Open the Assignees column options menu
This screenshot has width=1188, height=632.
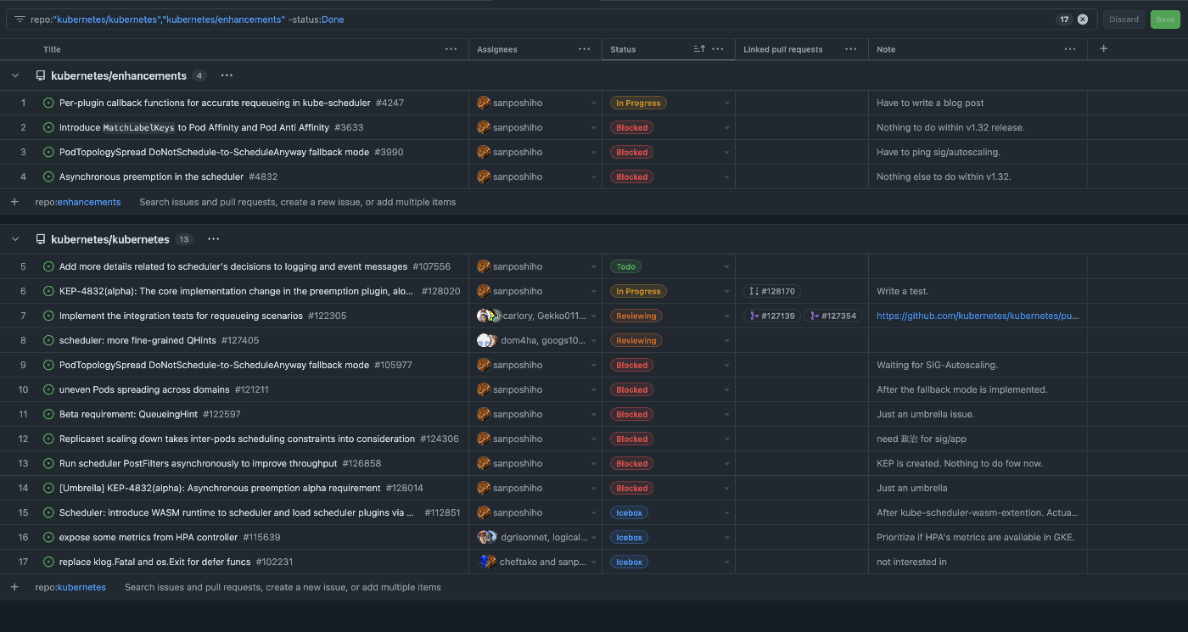585,49
